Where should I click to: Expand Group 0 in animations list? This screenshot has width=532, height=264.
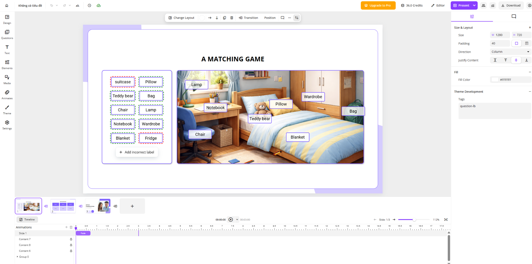17,257
